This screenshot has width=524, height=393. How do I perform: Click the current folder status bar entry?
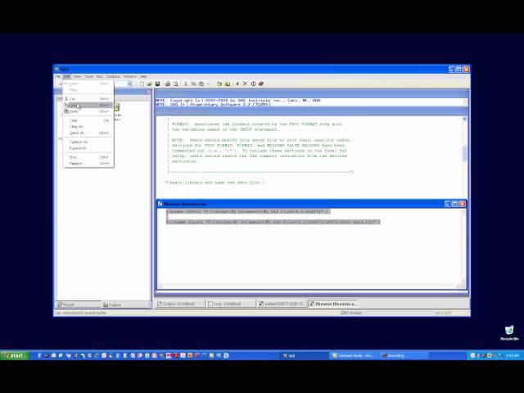[x=351, y=313]
